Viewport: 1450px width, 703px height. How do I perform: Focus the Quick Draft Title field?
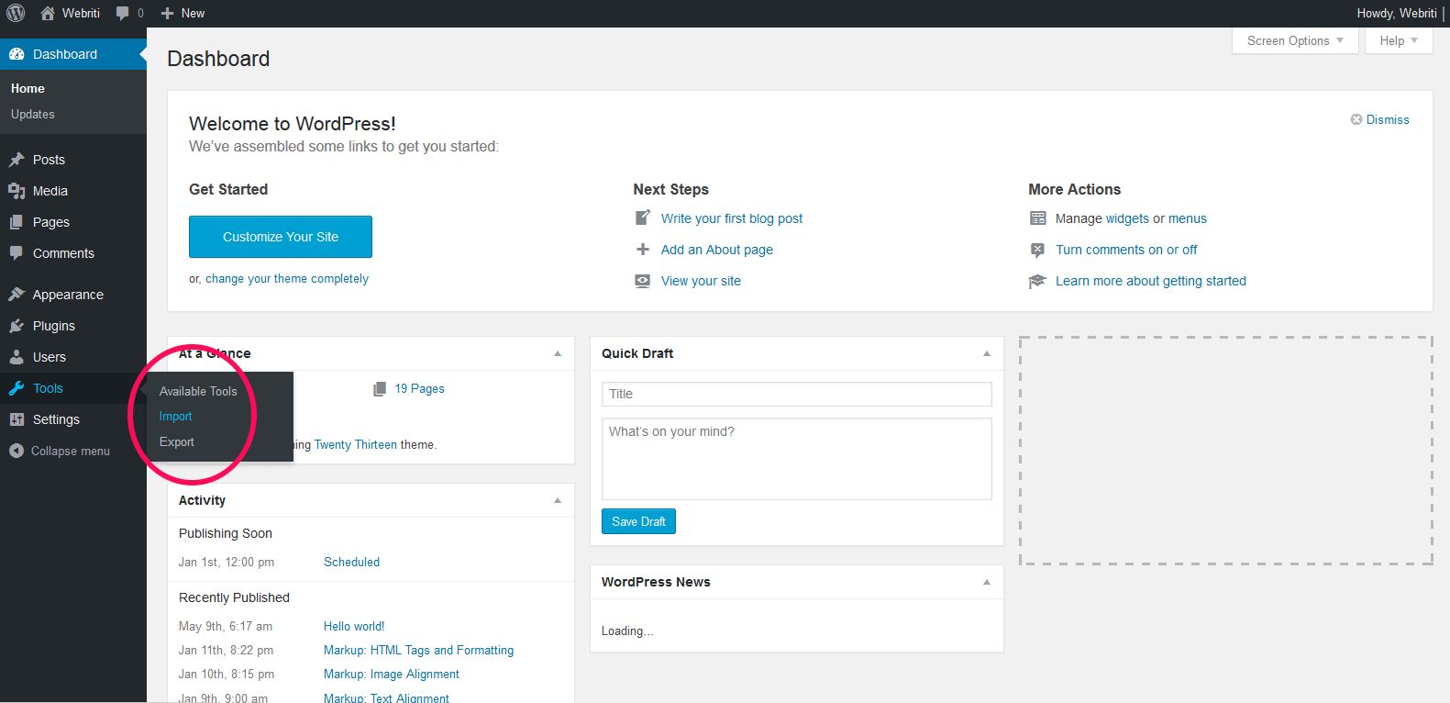point(797,394)
